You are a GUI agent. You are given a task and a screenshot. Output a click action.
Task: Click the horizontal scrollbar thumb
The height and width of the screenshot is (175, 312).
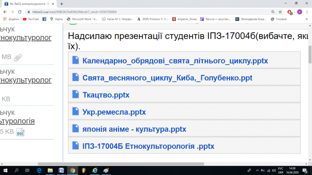[121, 164]
